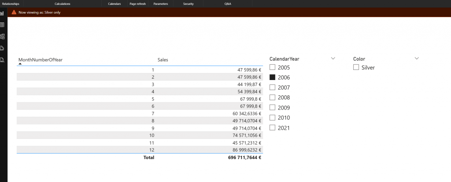Open the Report view icon
451x182 pixels.
click(x=2, y=13)
